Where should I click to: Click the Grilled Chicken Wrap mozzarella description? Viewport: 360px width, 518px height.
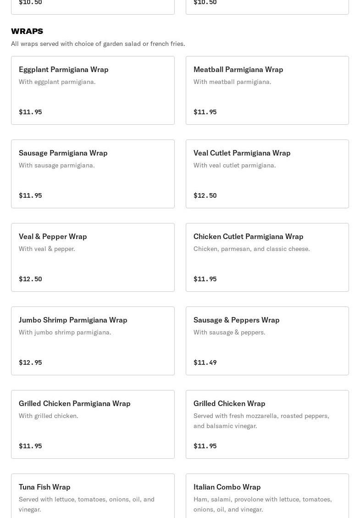pyautogui.click(x=261, y=421)
